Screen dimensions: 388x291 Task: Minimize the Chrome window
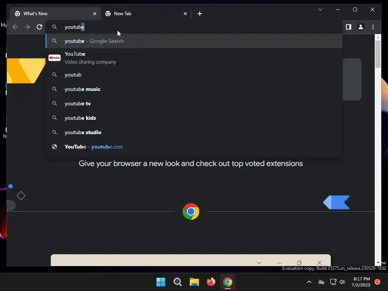[x=338, y=9]
